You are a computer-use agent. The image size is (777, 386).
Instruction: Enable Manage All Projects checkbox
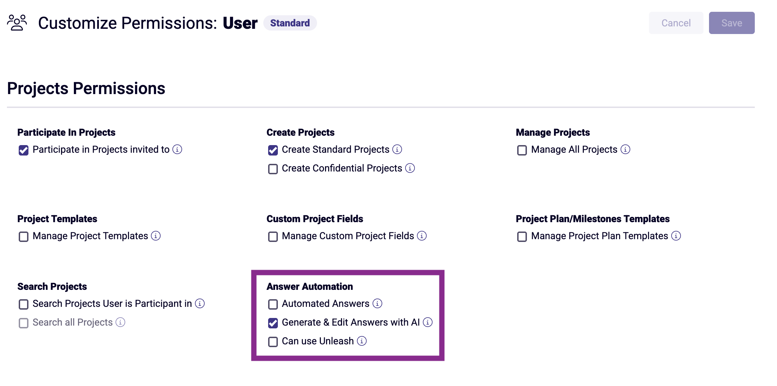point(522,150)
